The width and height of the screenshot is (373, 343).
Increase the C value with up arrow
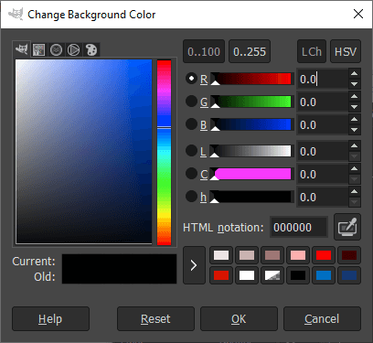(x=354, y=168)
